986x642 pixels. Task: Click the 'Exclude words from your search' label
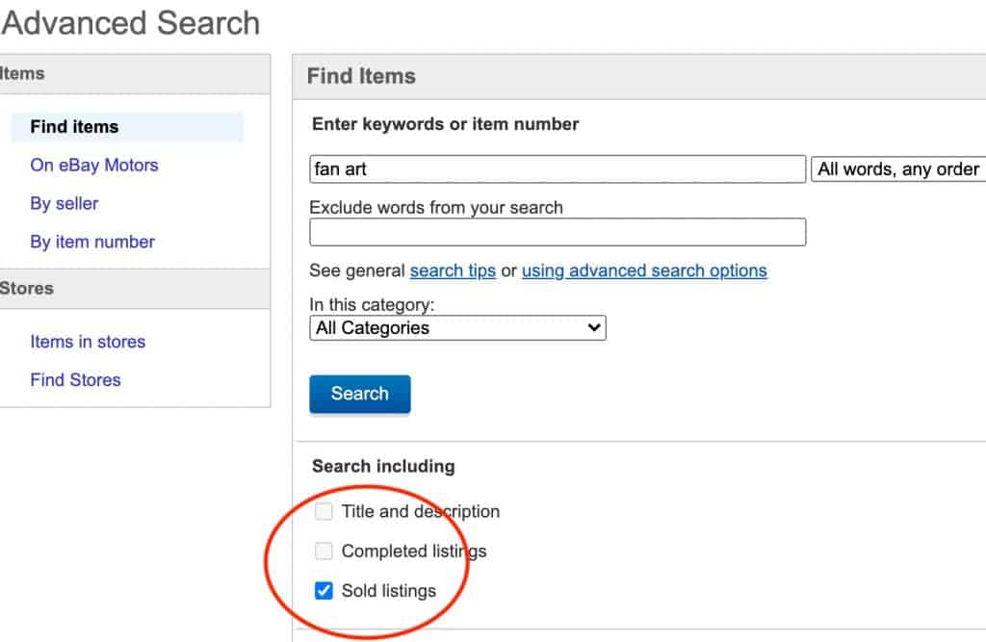[436, 208]
